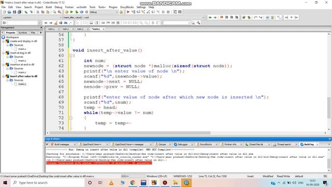Click the Jump forward arrow icon
Screen dimensions: 332x187
215,17
